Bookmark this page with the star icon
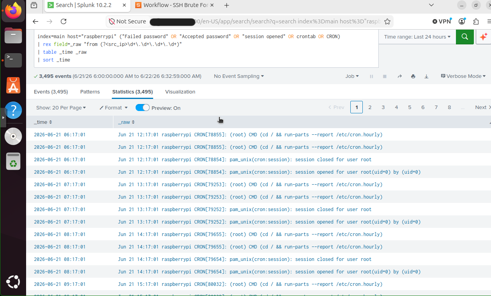This screenshot has width=491, height=296. 387,21
